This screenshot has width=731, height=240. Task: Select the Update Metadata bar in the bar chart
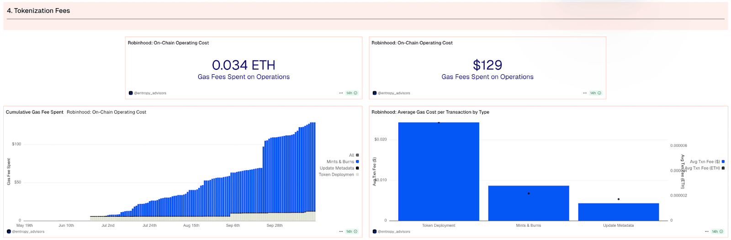[619, 212]
